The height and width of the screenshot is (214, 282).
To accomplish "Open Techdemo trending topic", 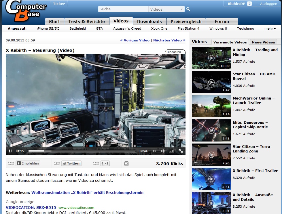I will click(245, 28).
